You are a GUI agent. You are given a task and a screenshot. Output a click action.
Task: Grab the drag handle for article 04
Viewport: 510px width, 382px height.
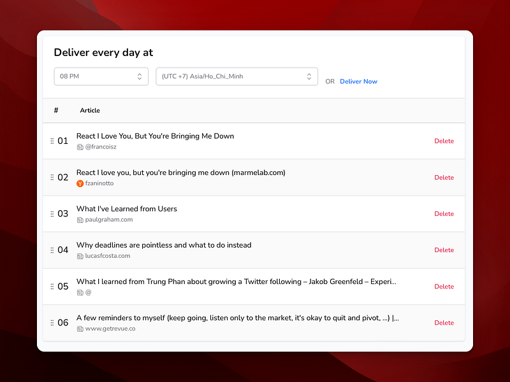(52, 250)
